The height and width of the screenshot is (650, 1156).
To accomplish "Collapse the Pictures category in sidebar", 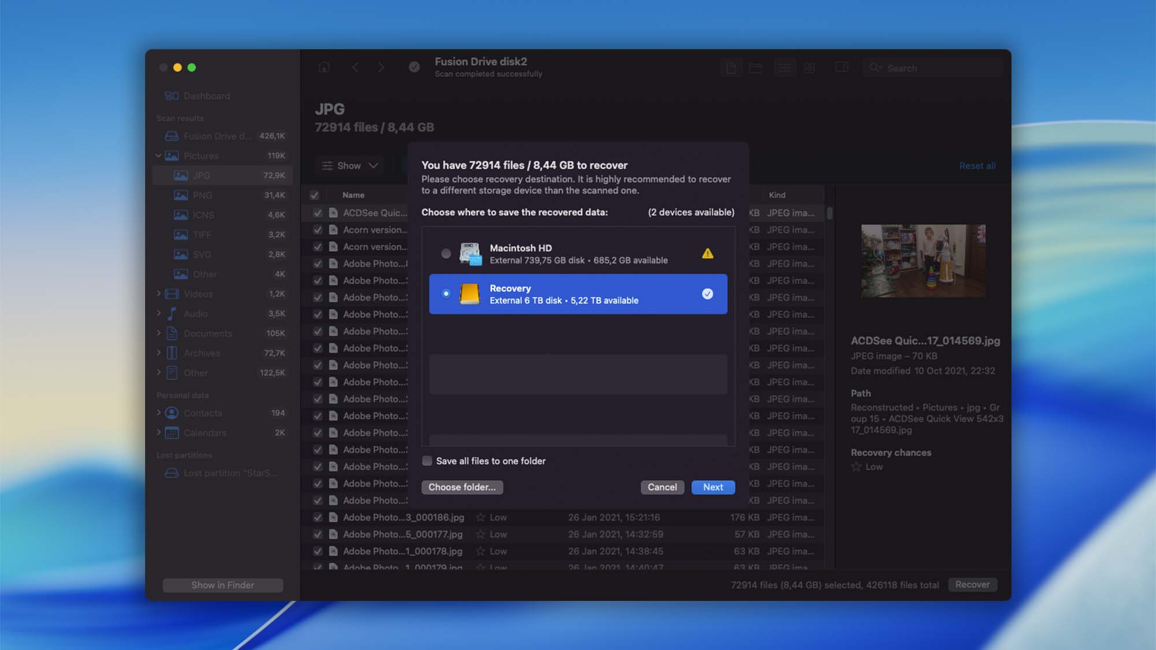I will (x=158, y=155).
